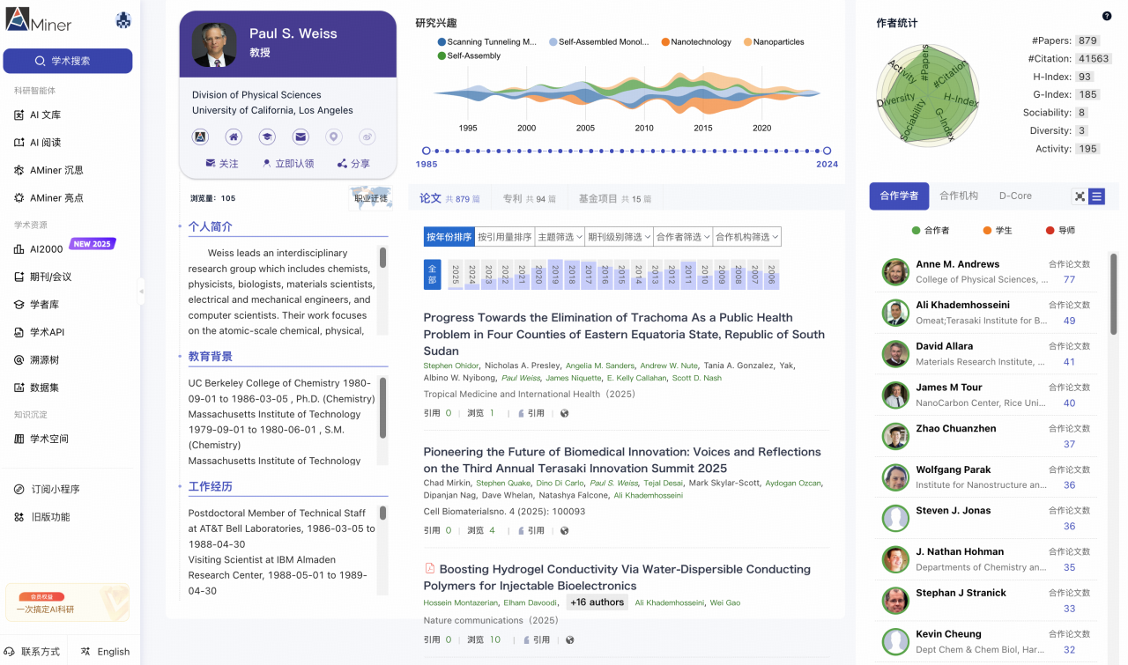Collapse the left sidebar with the arrow handle
Image resolution: width=1128 pixels, height=665 pixels.
point(141,291)
